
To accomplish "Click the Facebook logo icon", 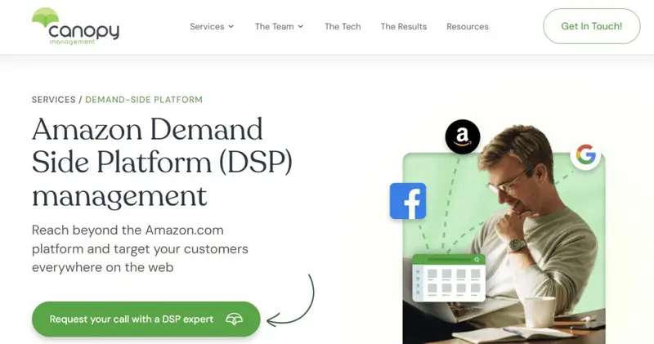I will click(x=407, y=201).
